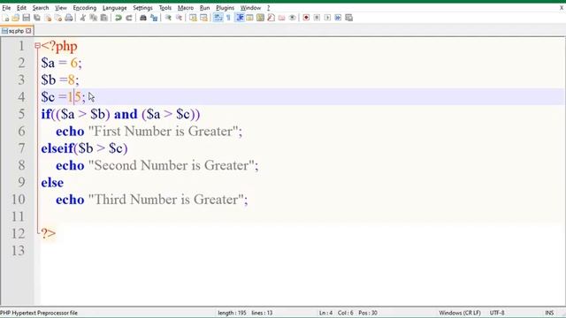566x318 pixels.
Task: Toggle Show All Characters paragraph icon
Action: click(x=228, y=18)
